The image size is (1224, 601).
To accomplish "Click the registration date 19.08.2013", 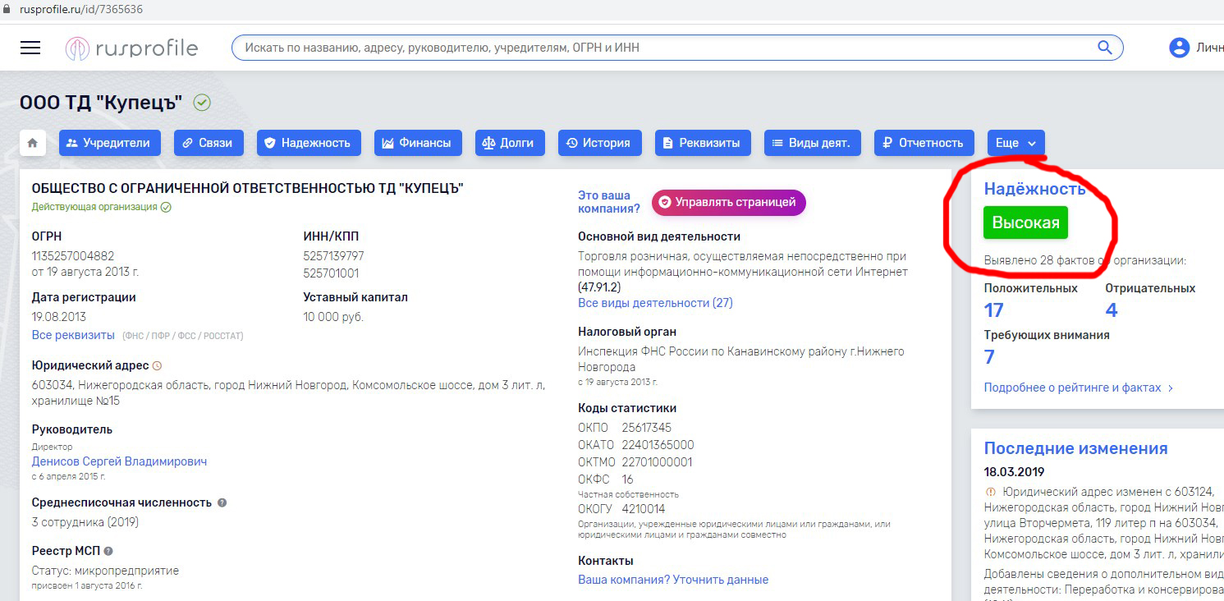I will click(59, 317).
